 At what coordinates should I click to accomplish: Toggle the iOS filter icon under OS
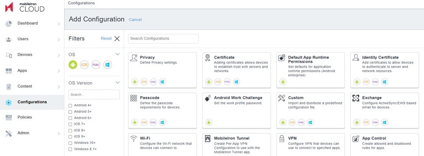[84, 65]
